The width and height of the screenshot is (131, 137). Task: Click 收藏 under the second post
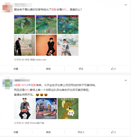[x=16, y=132]
